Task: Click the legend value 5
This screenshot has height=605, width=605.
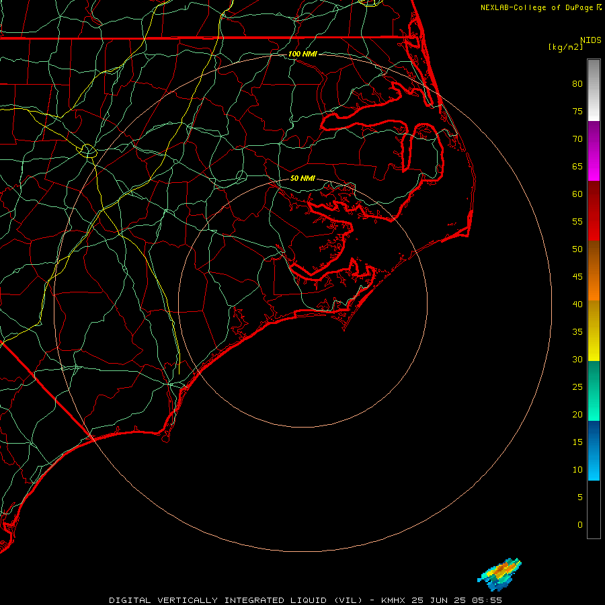Action: pyautogui.click(x=580, y=497)
